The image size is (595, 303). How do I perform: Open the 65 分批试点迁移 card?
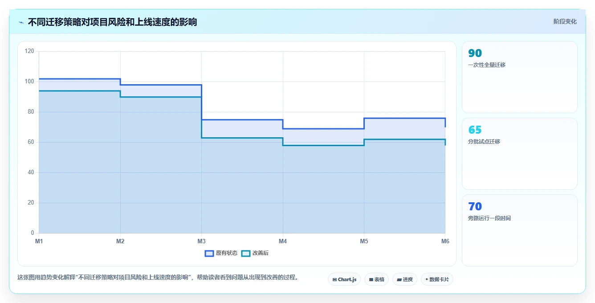pyautogui.click(x=520, y=154)
